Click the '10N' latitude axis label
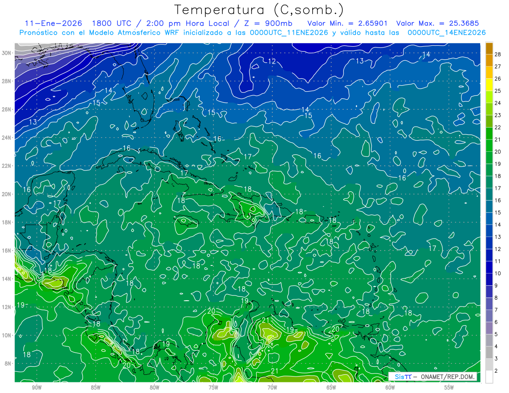Viewport: 509px width, 393px height. (x=6, y=335)
